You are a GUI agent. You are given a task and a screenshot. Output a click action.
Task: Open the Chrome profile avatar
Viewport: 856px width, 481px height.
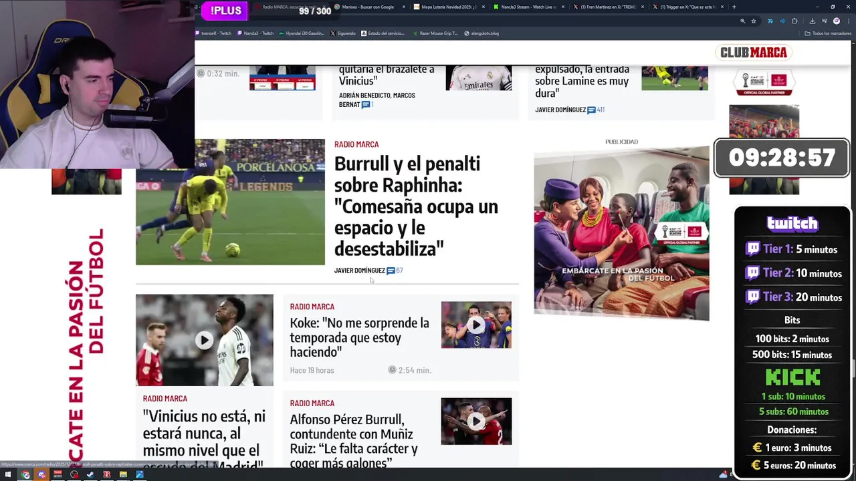point(836,21)
